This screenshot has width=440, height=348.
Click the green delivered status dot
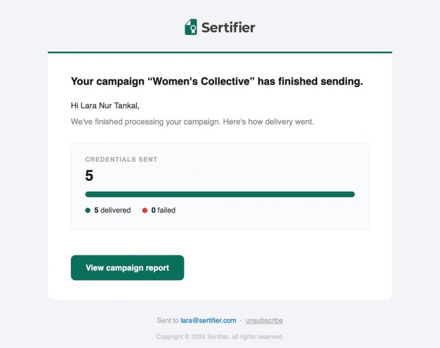(88, 210)
